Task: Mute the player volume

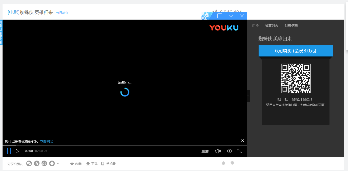Action: pos(218,151)
